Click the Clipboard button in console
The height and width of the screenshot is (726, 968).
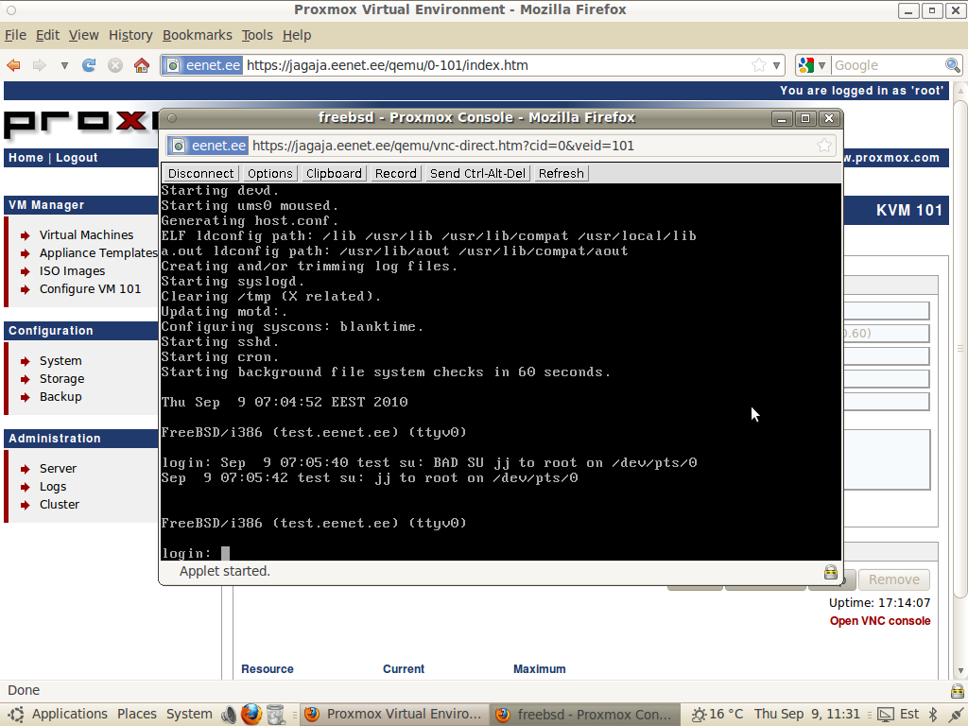334,174
